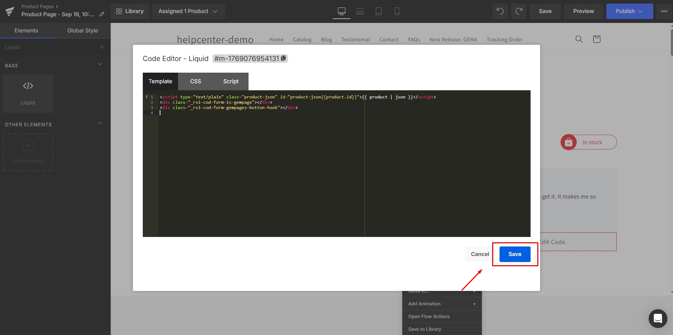Cancel the Code Editor dialog

[x=479, y=254]
